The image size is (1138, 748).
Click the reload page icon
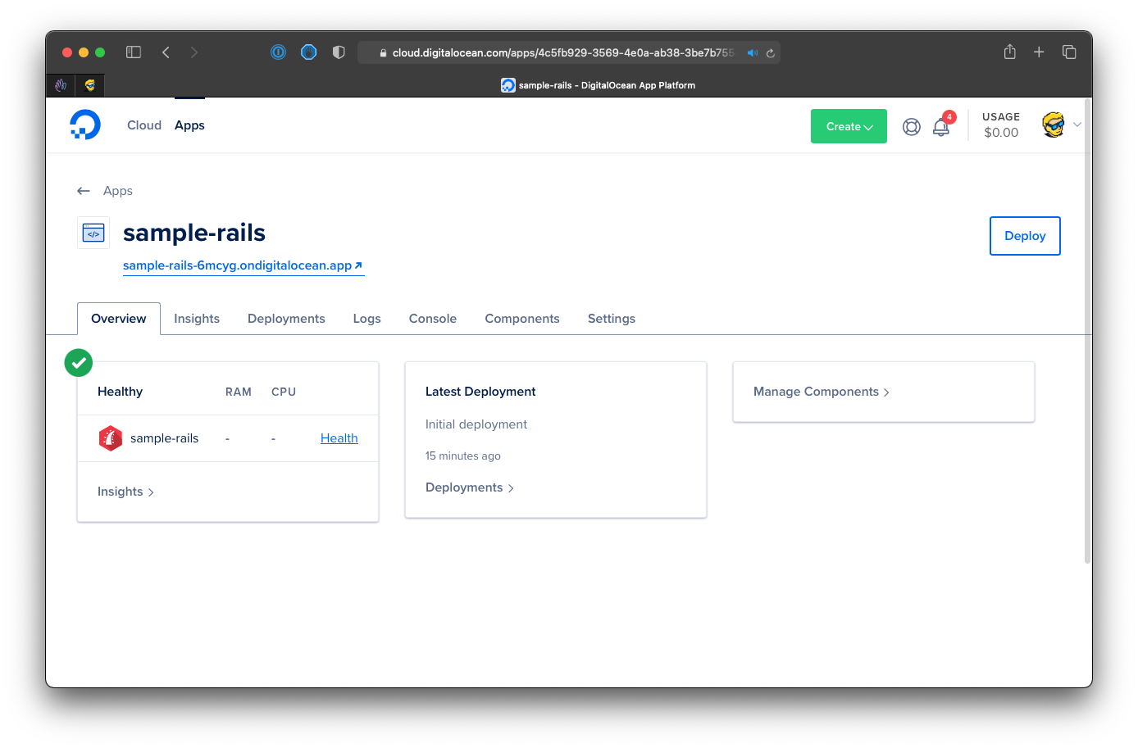tap(771, 53)
